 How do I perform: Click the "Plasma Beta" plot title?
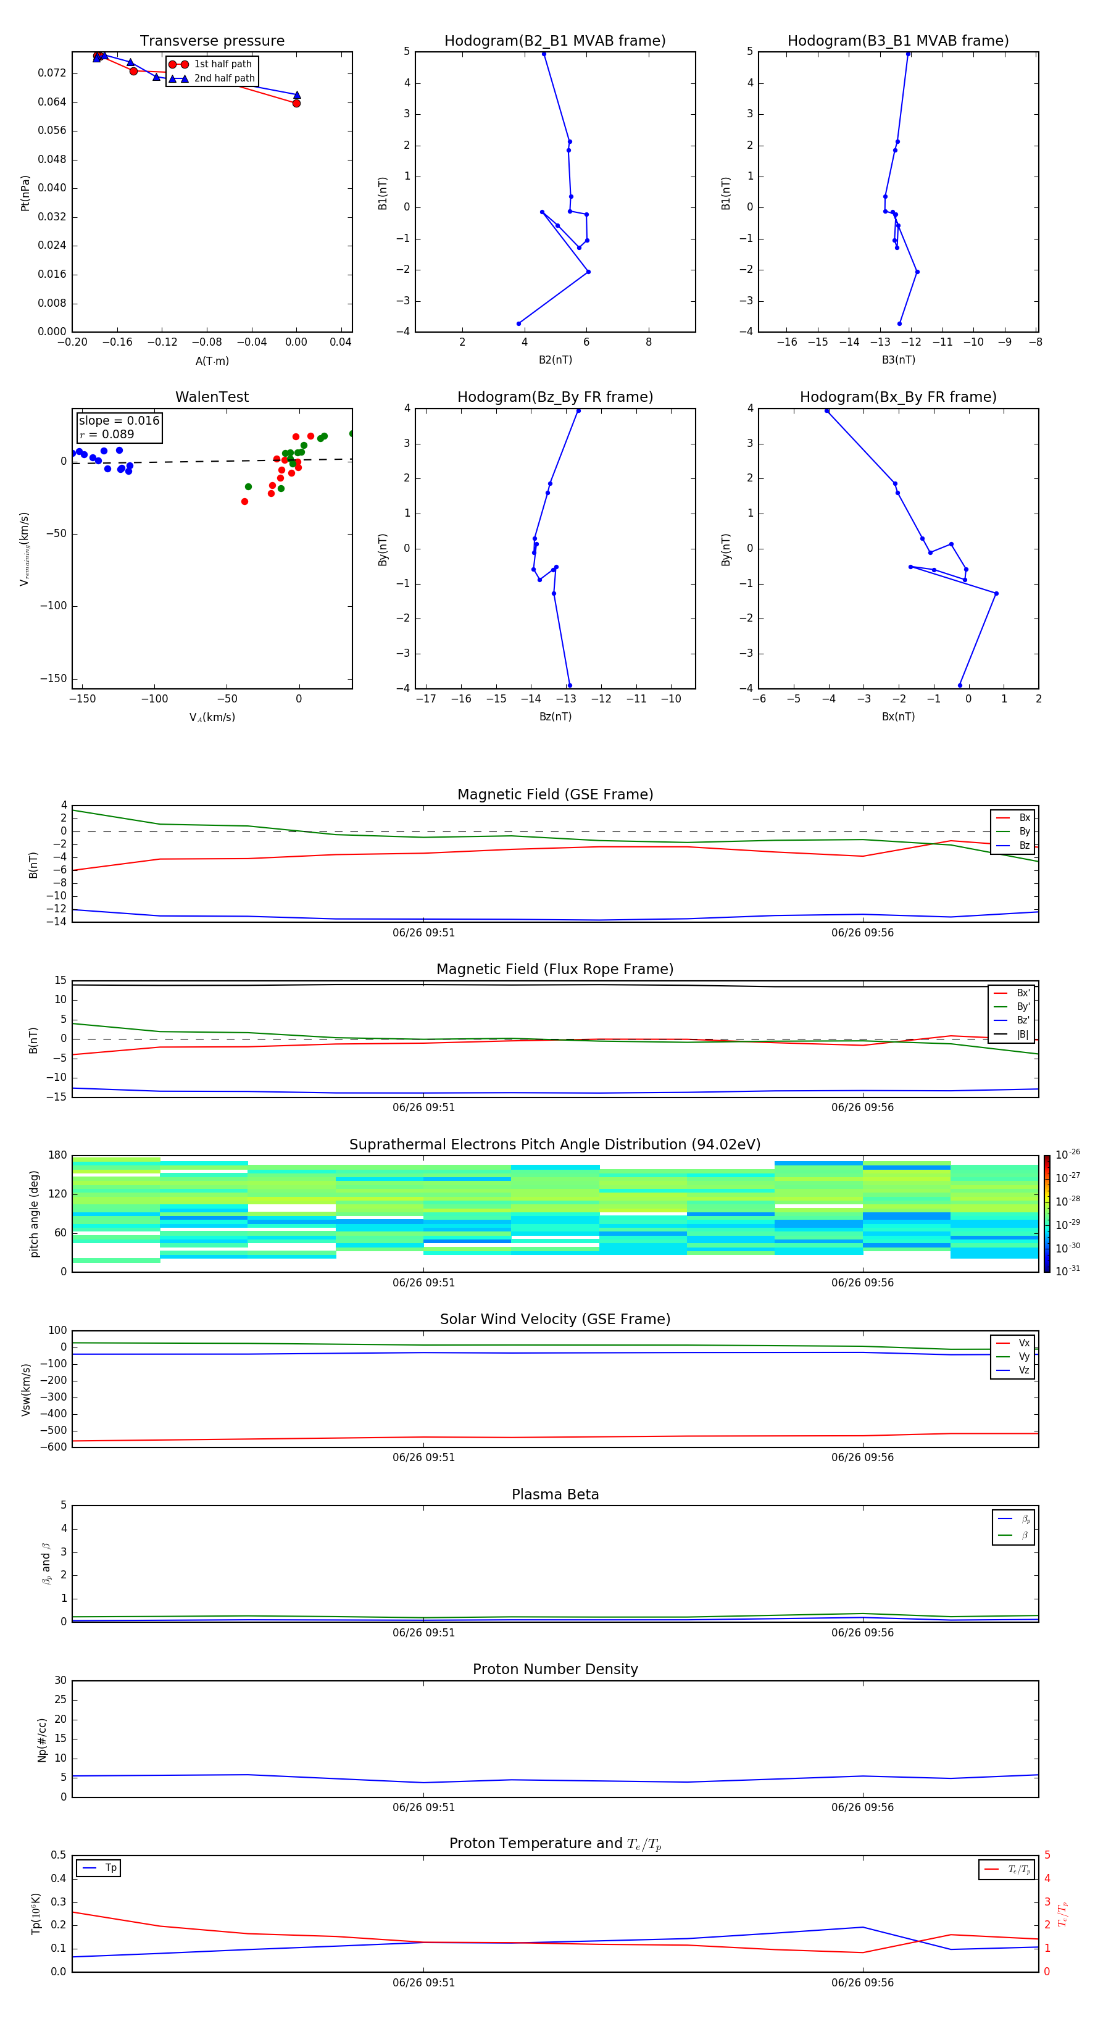(x=555, y=1494)
